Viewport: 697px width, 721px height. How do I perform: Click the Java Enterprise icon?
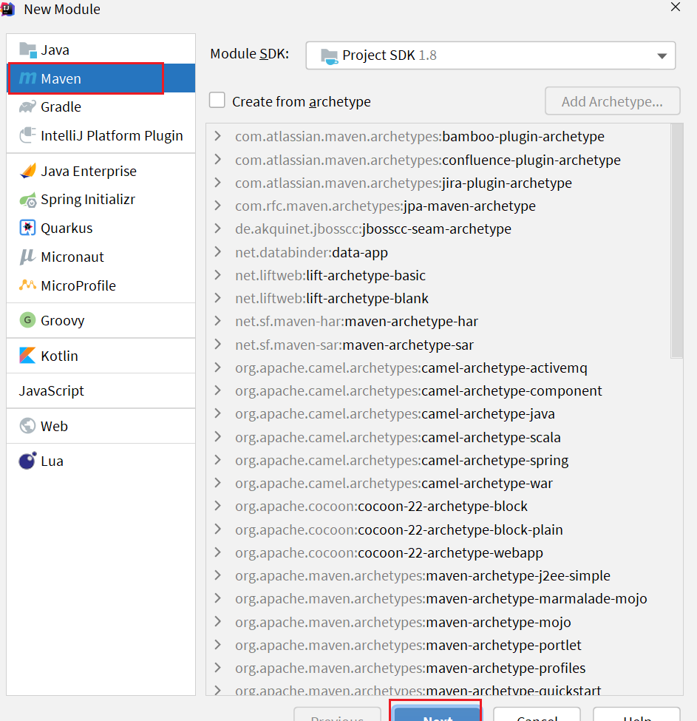point(27,171)
